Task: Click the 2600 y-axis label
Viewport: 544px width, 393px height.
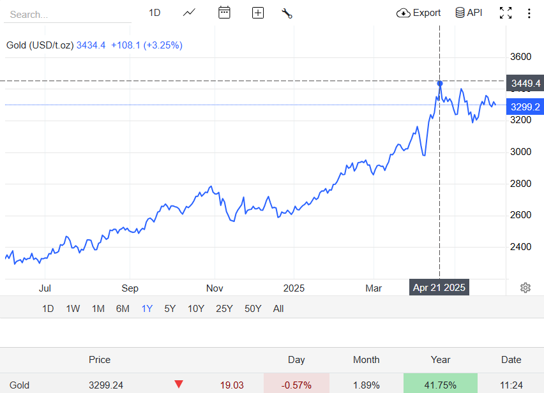Action: [x=520, y=215]
